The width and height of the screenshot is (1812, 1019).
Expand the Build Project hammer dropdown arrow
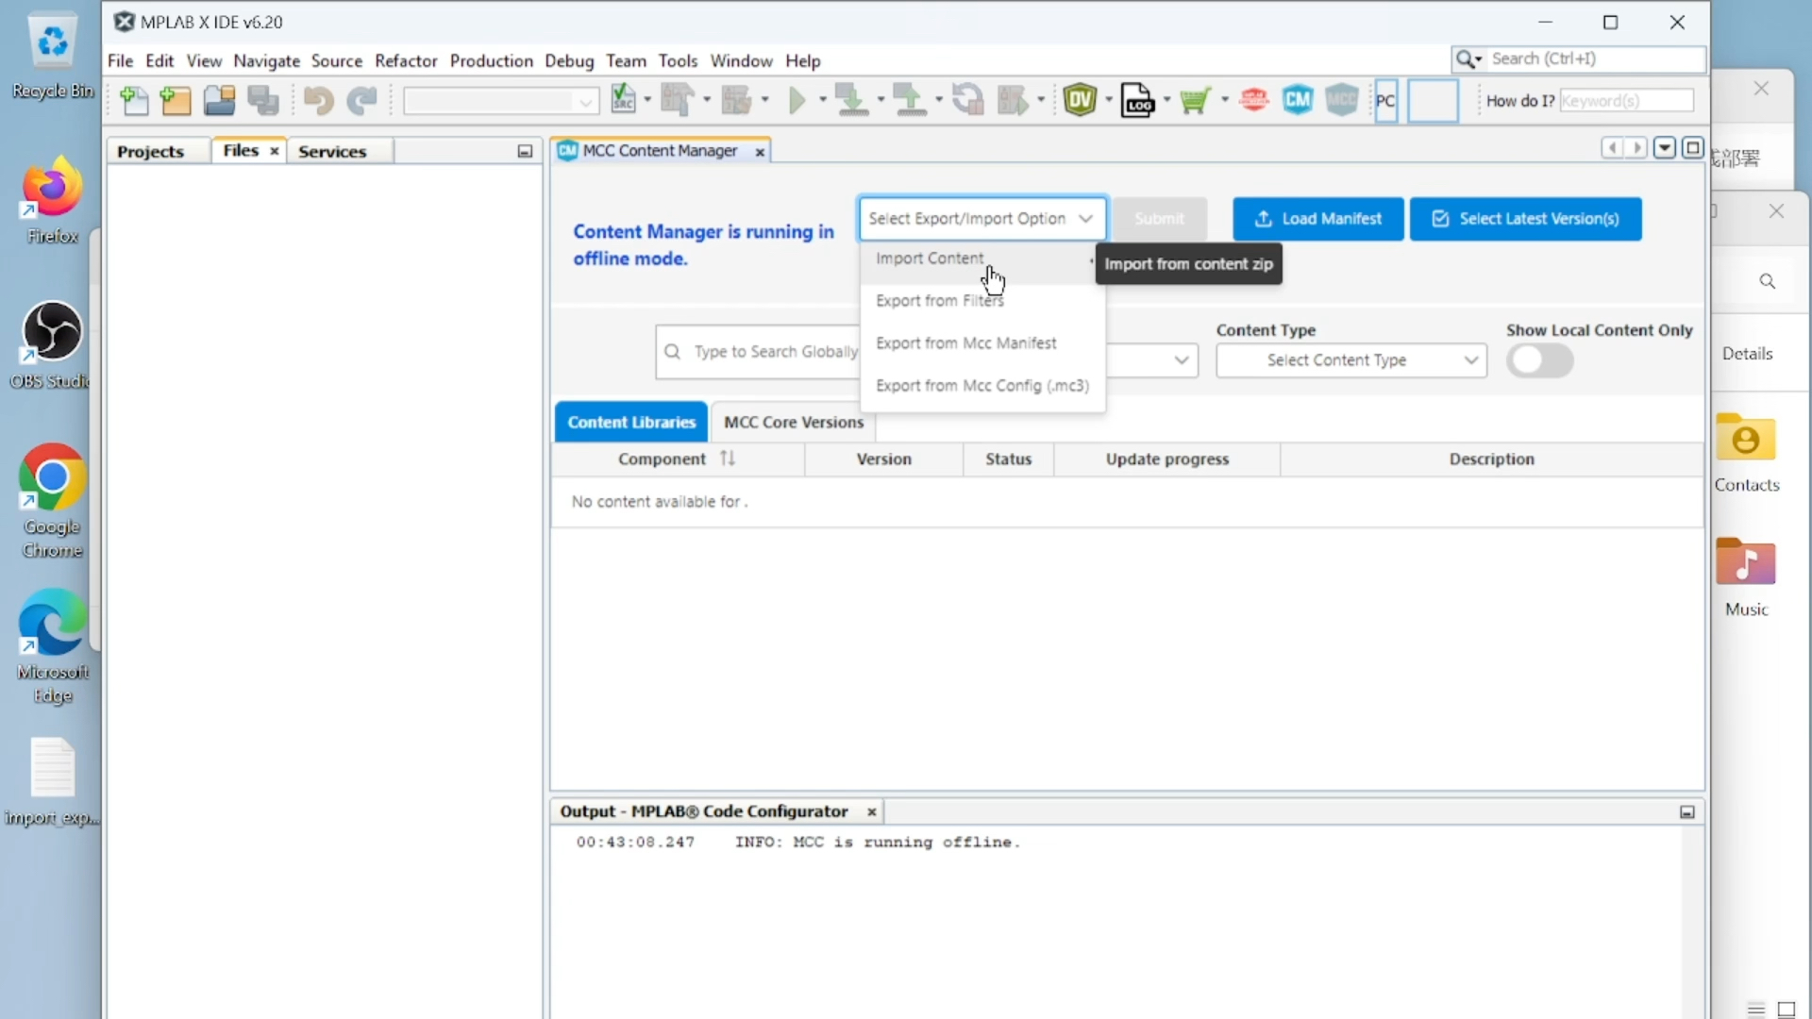[706, 99]
